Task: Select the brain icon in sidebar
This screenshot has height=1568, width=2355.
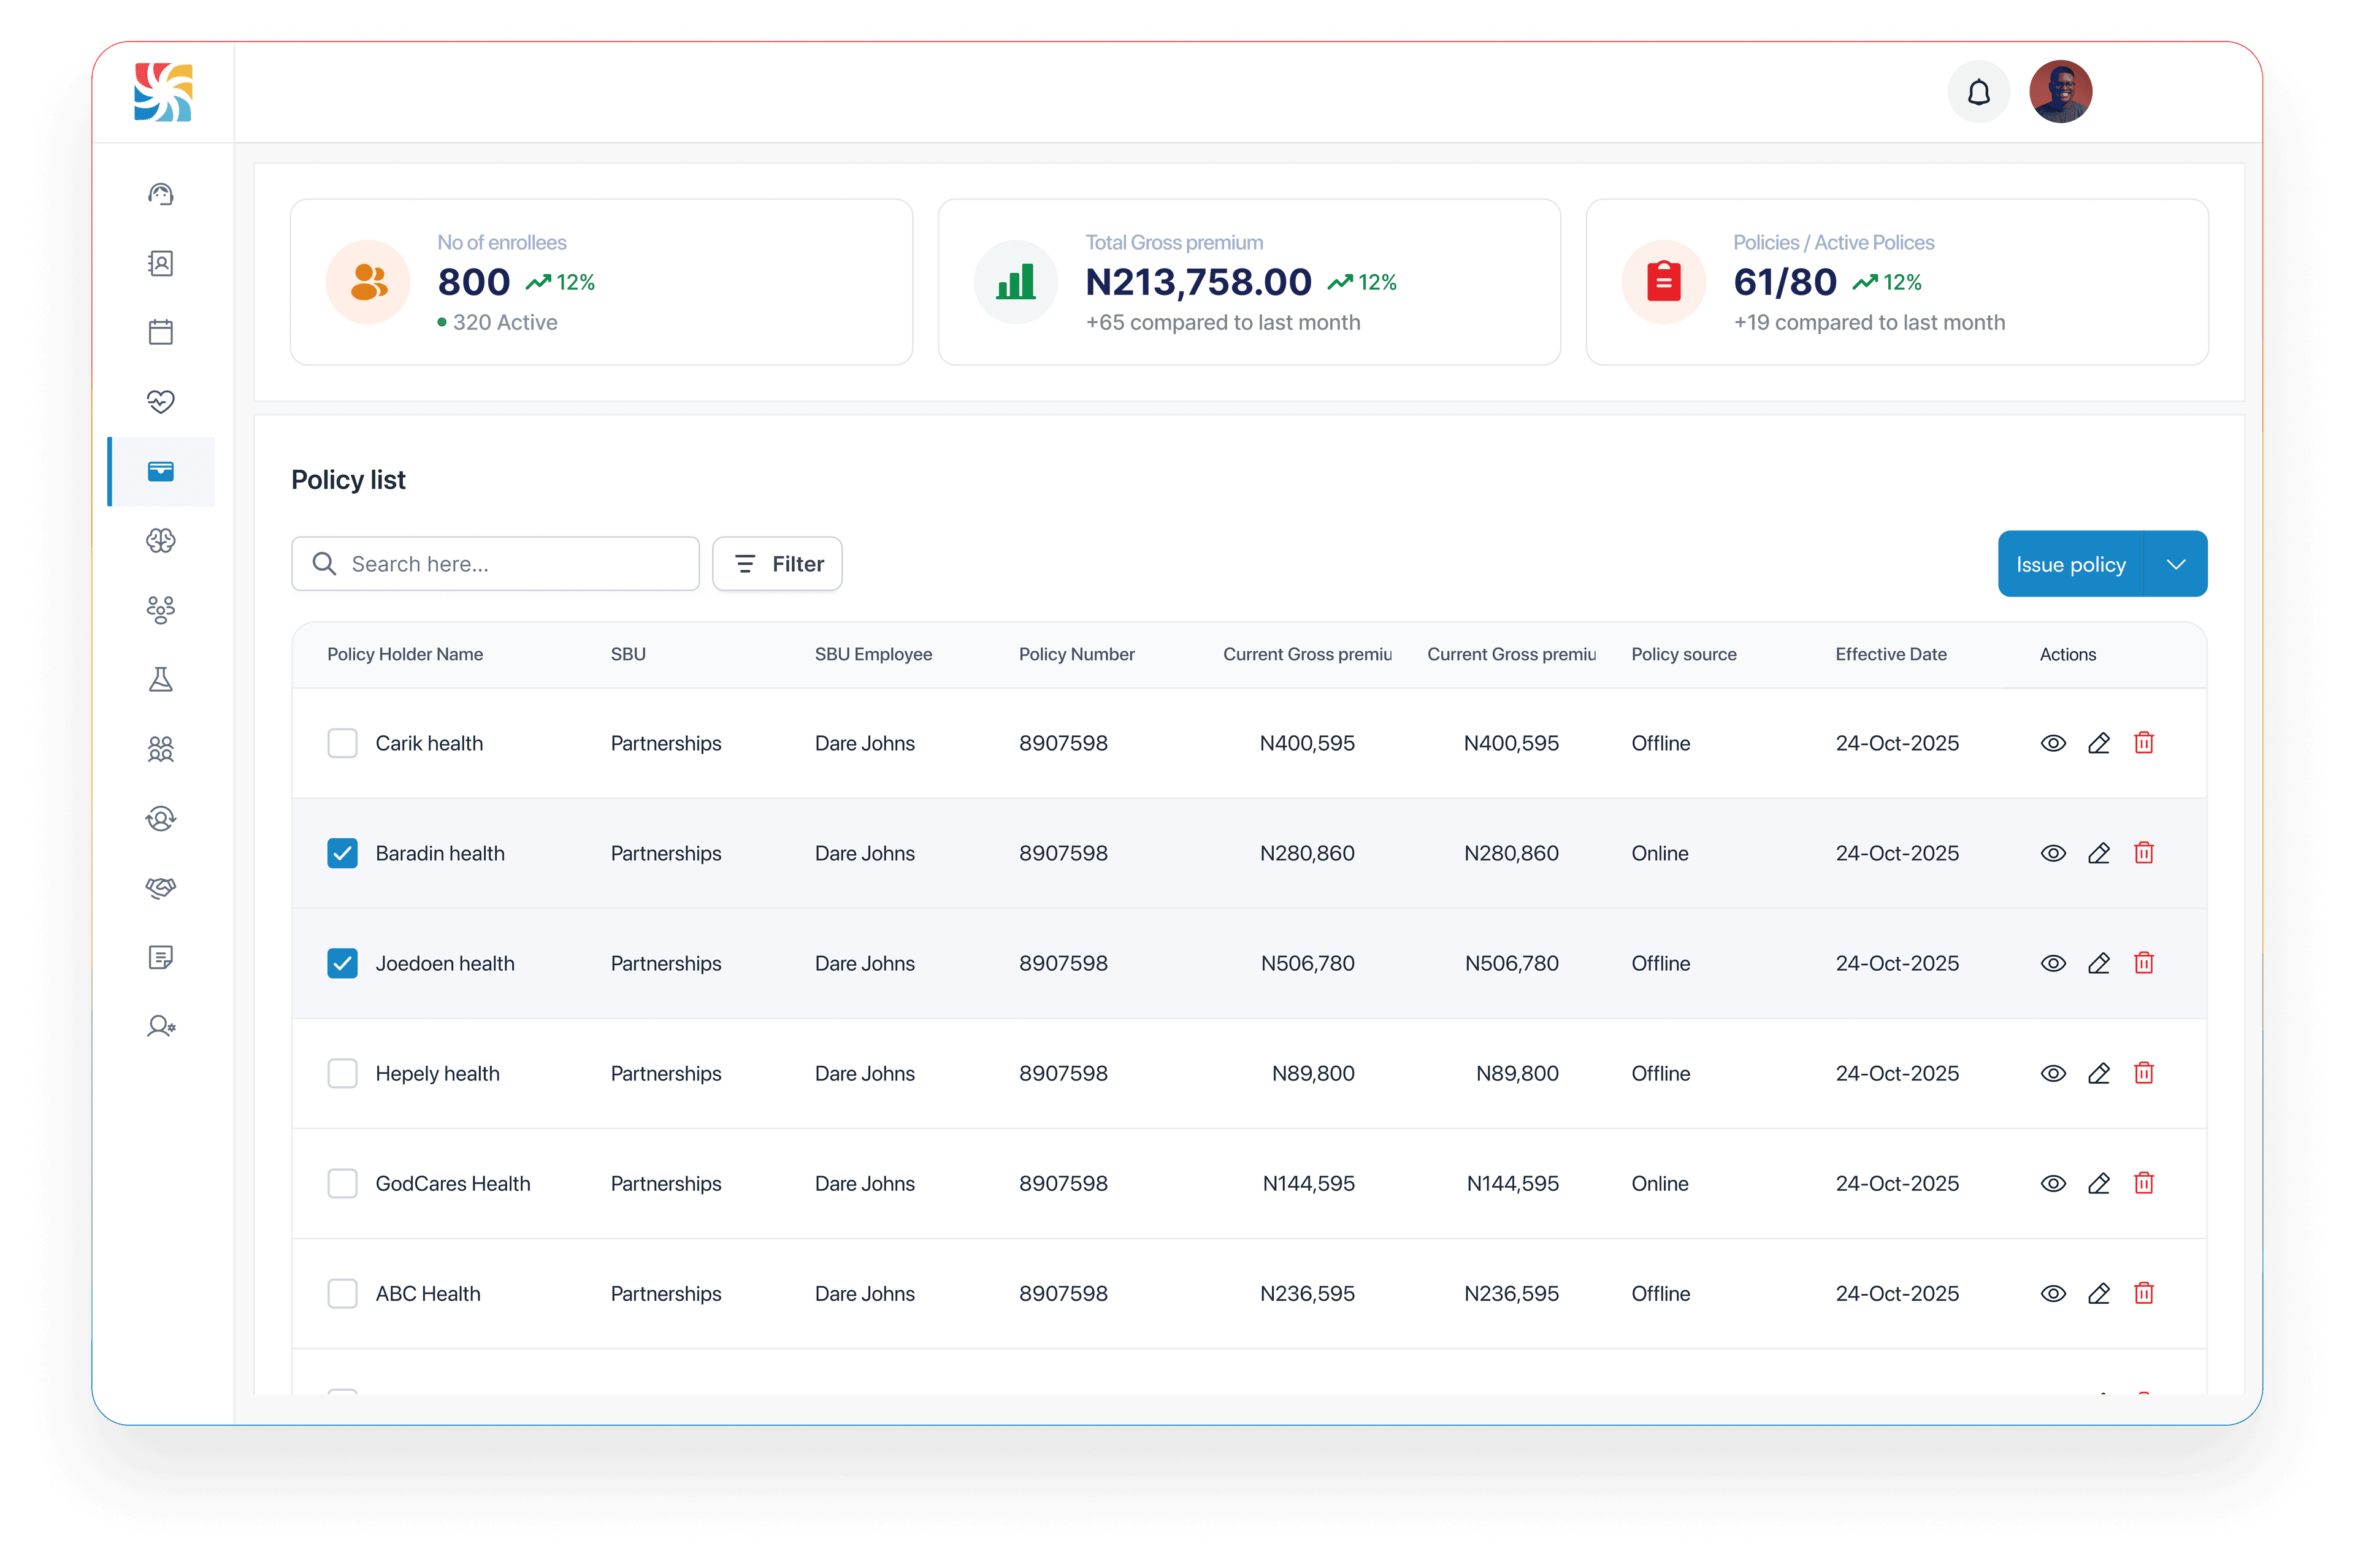Action: (x=161, y=541)
